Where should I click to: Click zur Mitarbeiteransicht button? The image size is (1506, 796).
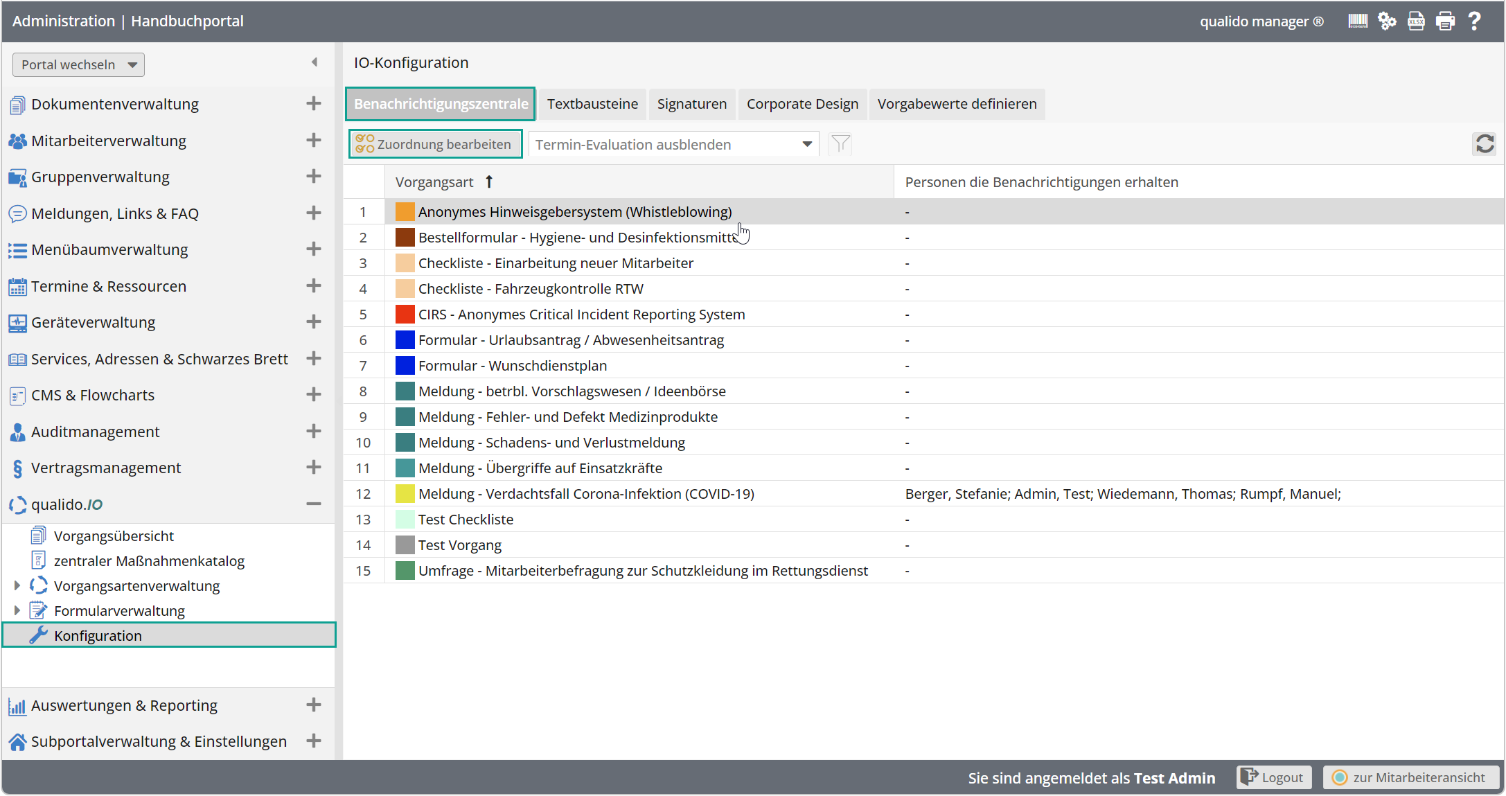(1411, 777)
